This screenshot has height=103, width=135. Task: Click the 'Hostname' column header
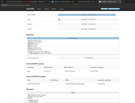point(30,67)
